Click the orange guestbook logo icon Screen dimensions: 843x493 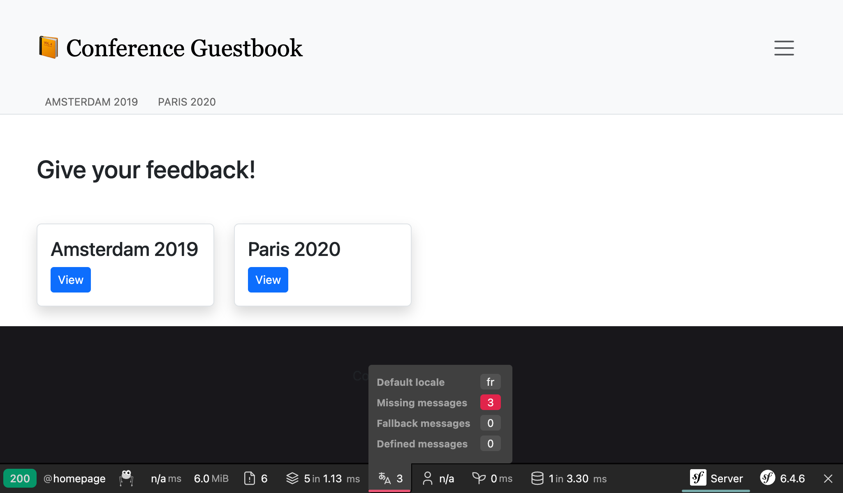pos(49,48)
